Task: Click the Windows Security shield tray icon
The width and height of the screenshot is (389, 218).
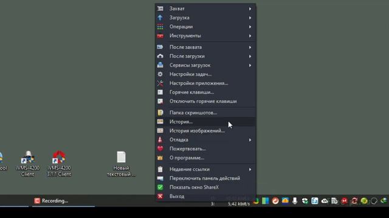Action: pyautogui.click(x=305, y=201)
